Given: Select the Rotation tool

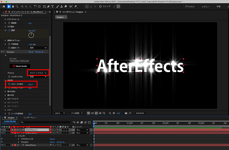Looking at the screenshot, I should pos(35,6).
